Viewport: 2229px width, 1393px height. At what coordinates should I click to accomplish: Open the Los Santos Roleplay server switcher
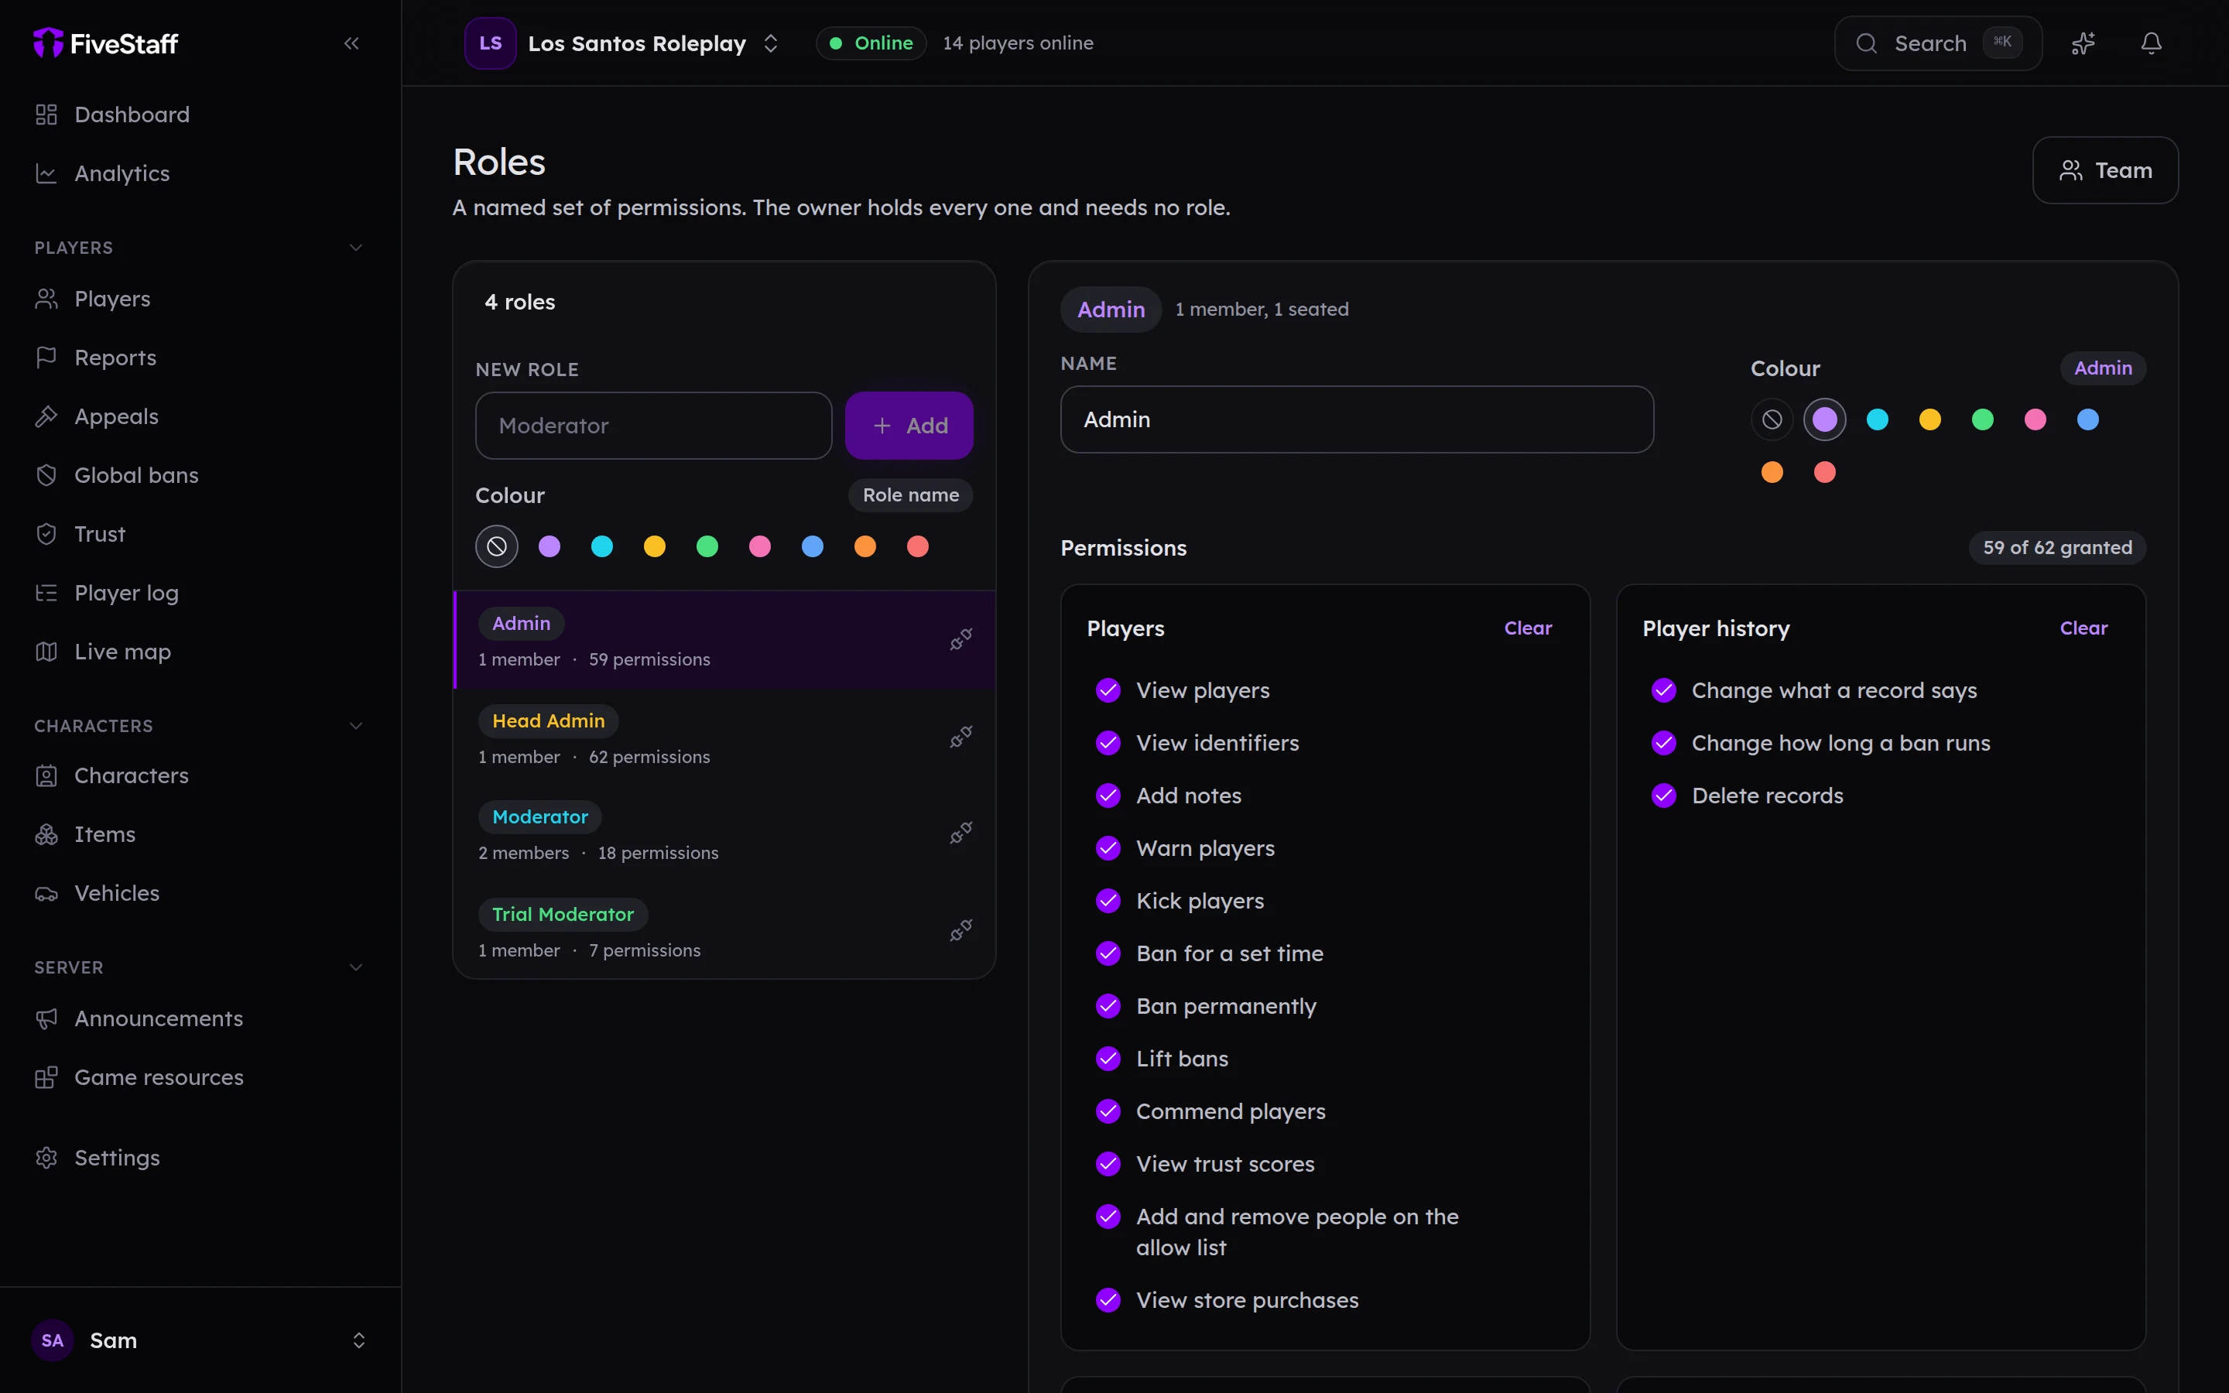tap(622, 43)
